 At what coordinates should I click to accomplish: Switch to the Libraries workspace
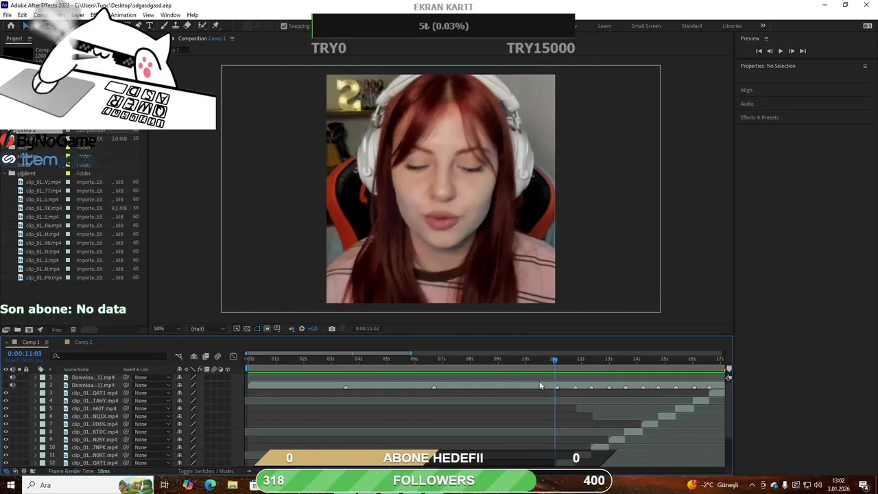tap(732, 26)
